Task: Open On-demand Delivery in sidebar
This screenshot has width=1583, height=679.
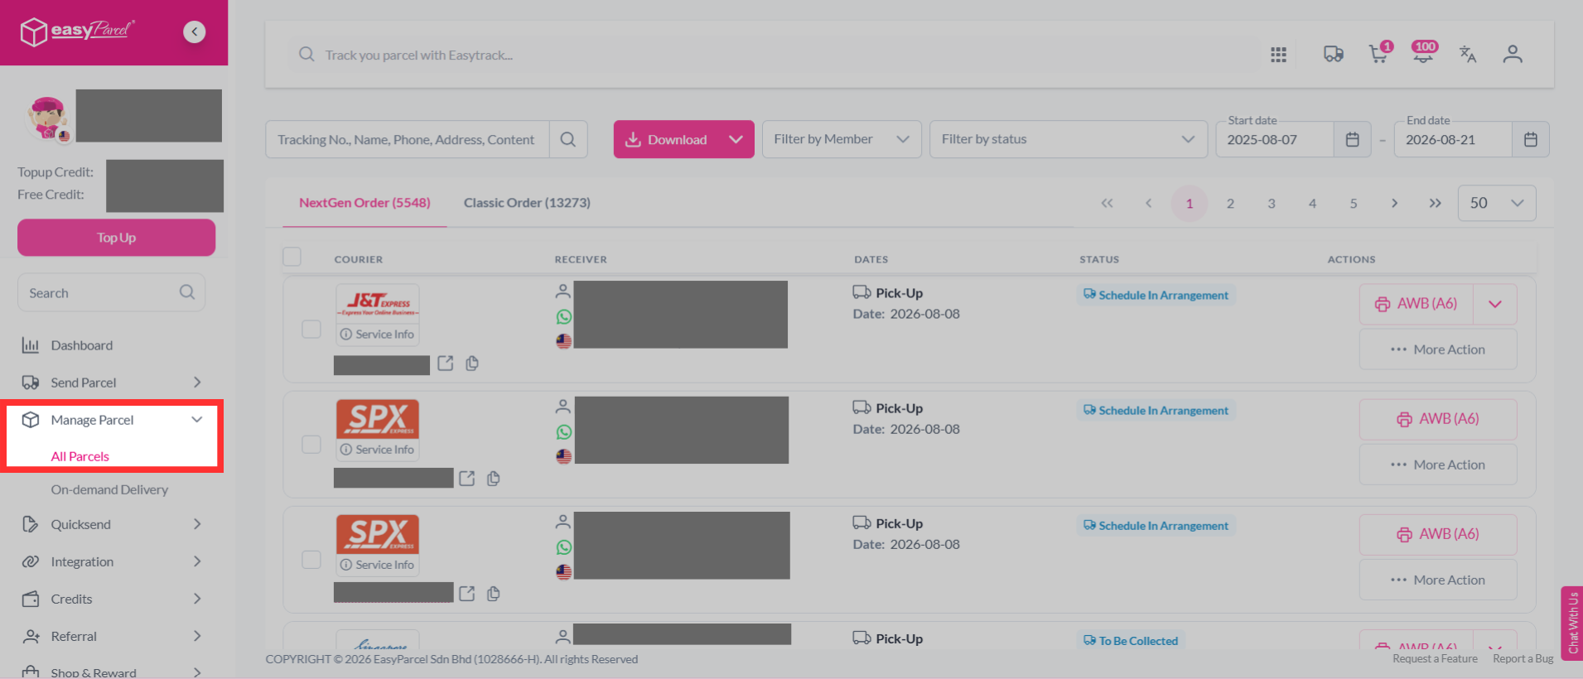Action: (109, 489)
